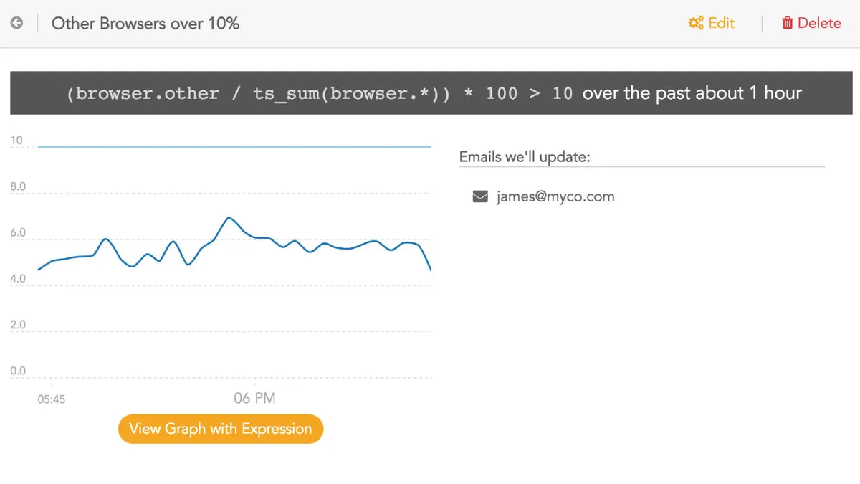Click the 10 label on the y-axis
Image resolution: width=860 pixels, height=484 pixels.
[x=16, y=141]
